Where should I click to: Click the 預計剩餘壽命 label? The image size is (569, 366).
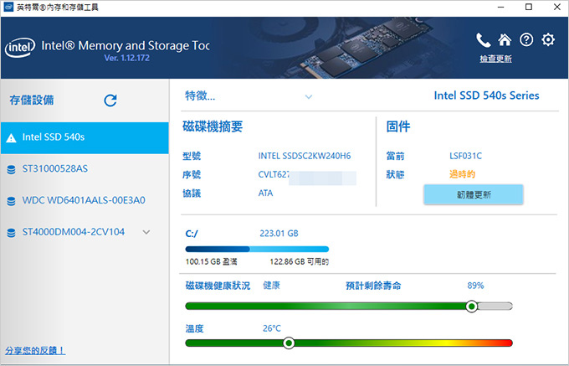373,286
